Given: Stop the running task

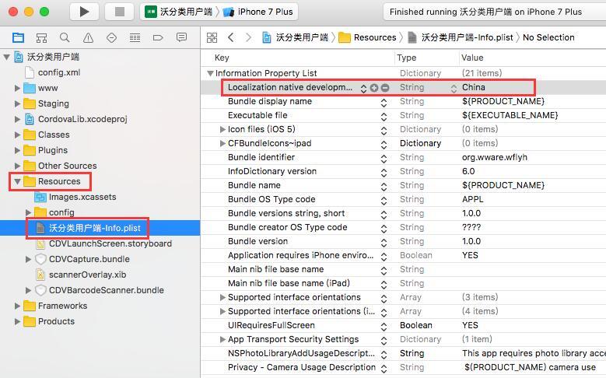Looking at the screenshot, I should point(120,12).
